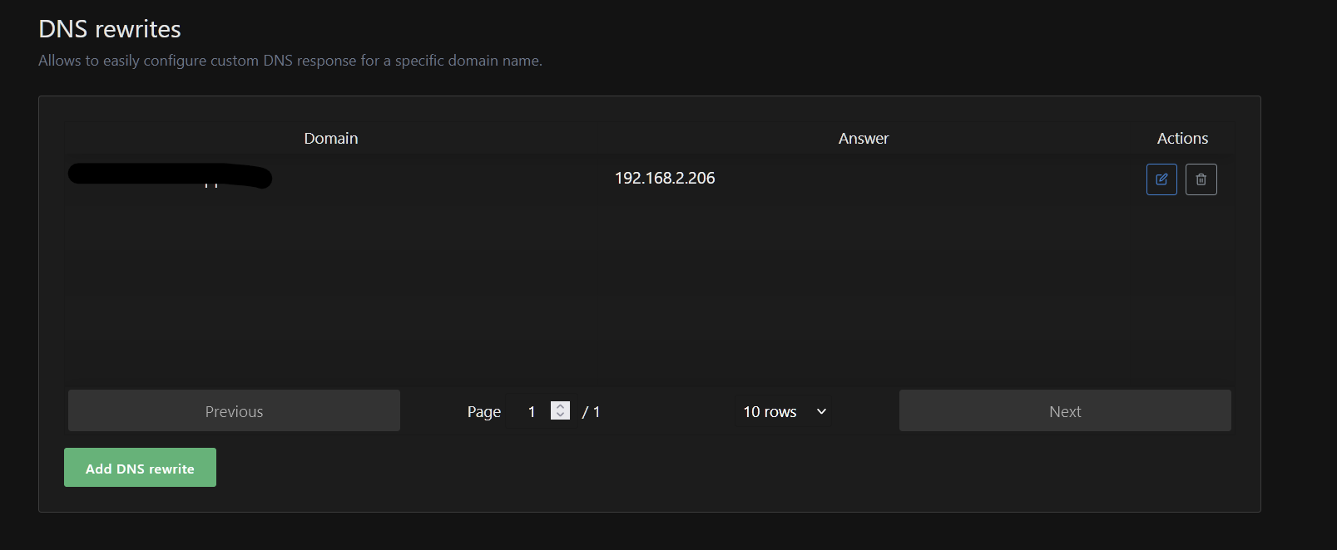Click the redacted domain name cell
Screen dimensions: 1337x550
(170, 177)
